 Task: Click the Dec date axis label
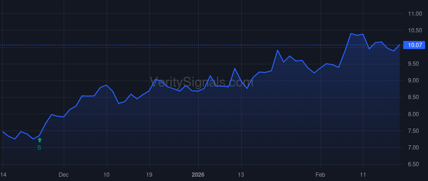pyautogui.click(x=64, y=174)
